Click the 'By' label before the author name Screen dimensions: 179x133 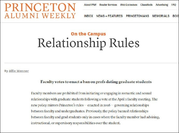pos(6,71)
